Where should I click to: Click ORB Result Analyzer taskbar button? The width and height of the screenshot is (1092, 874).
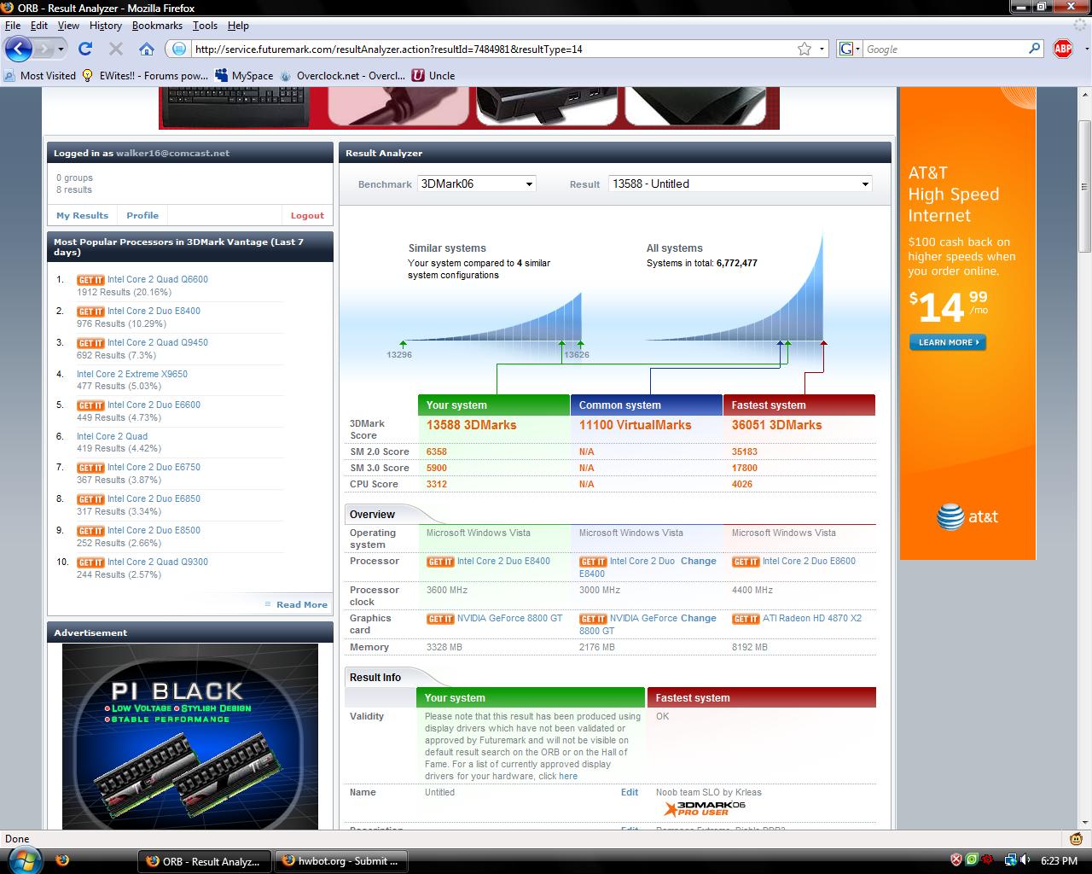205,860
